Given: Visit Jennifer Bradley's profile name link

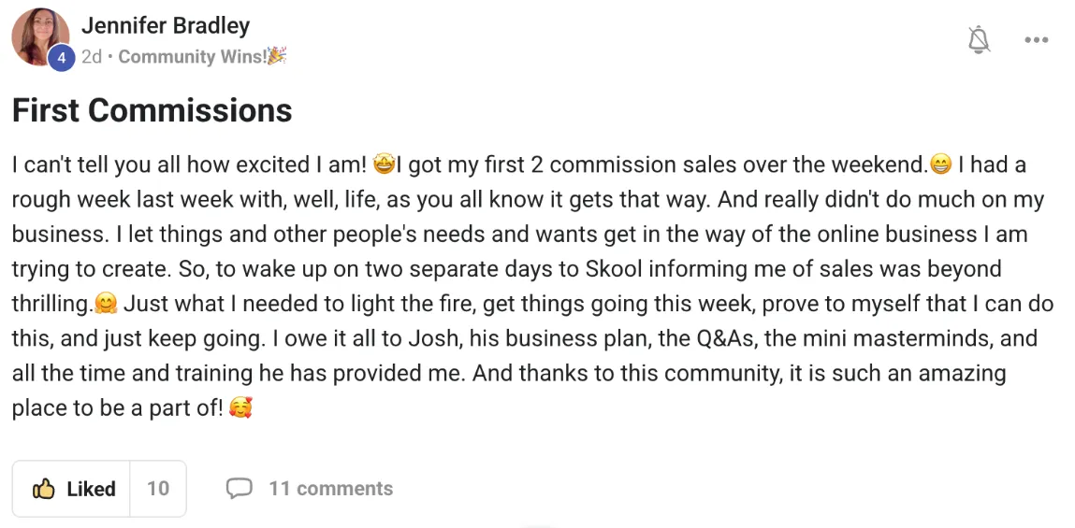Looking at the screenshot, I should click(x=166, y=25).
